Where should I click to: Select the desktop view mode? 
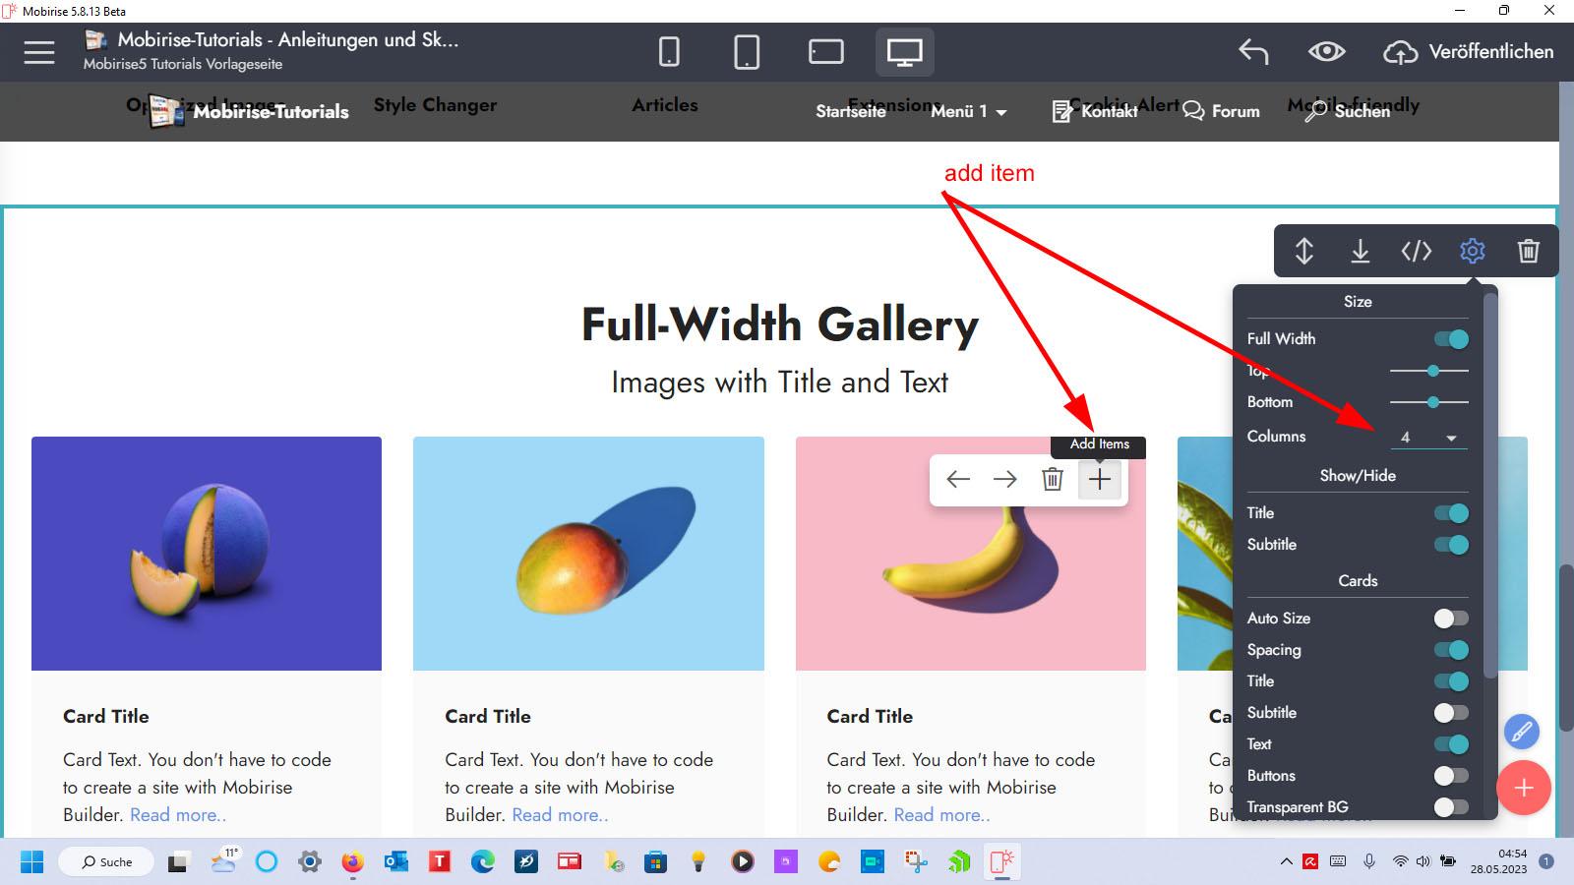[904, 52]
